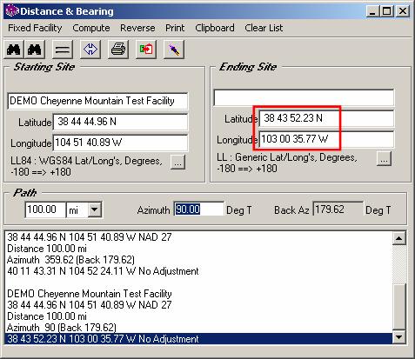Click the second binoculars toolbar icon
This screenshot has width=415, height=359.
click(35, 50)
